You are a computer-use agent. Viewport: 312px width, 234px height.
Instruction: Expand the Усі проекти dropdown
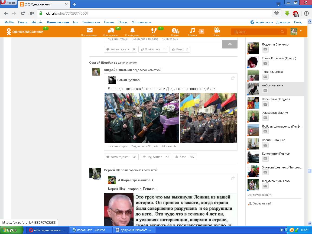click(x=141, y=22)
